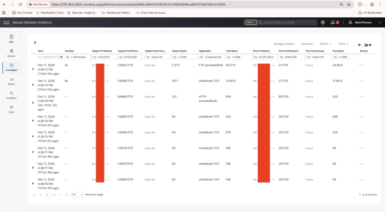Change the 50 items per page dropdown
The height and width of the screenshot is (212, 385).
tap(77, 195)
